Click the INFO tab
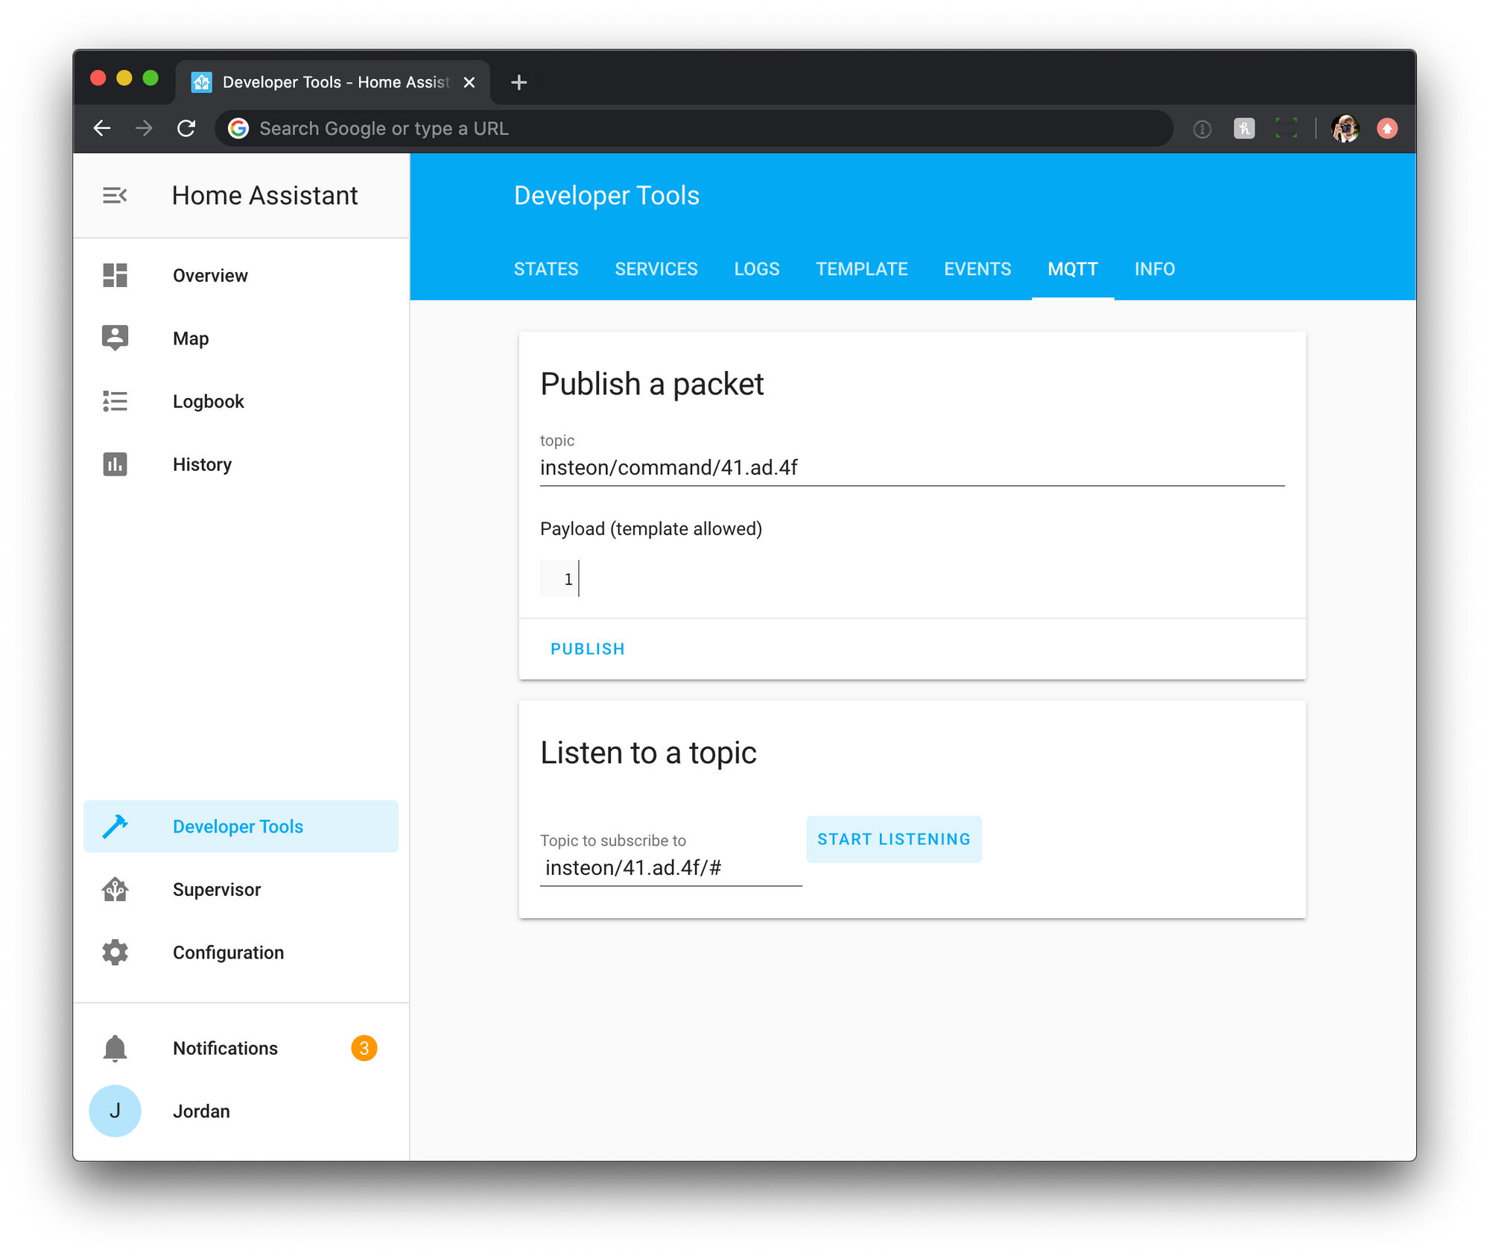 [1152, 268]
